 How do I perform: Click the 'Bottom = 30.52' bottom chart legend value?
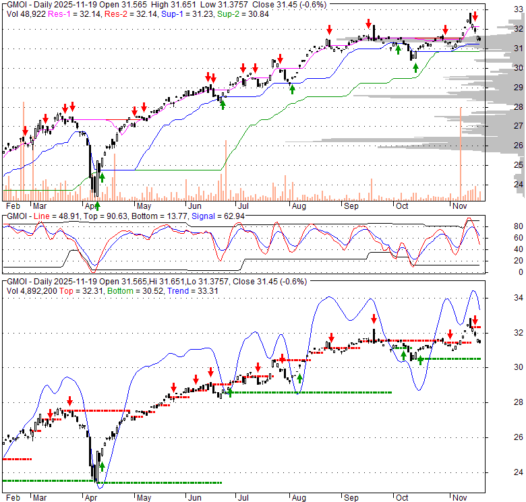tap(135, 291)
